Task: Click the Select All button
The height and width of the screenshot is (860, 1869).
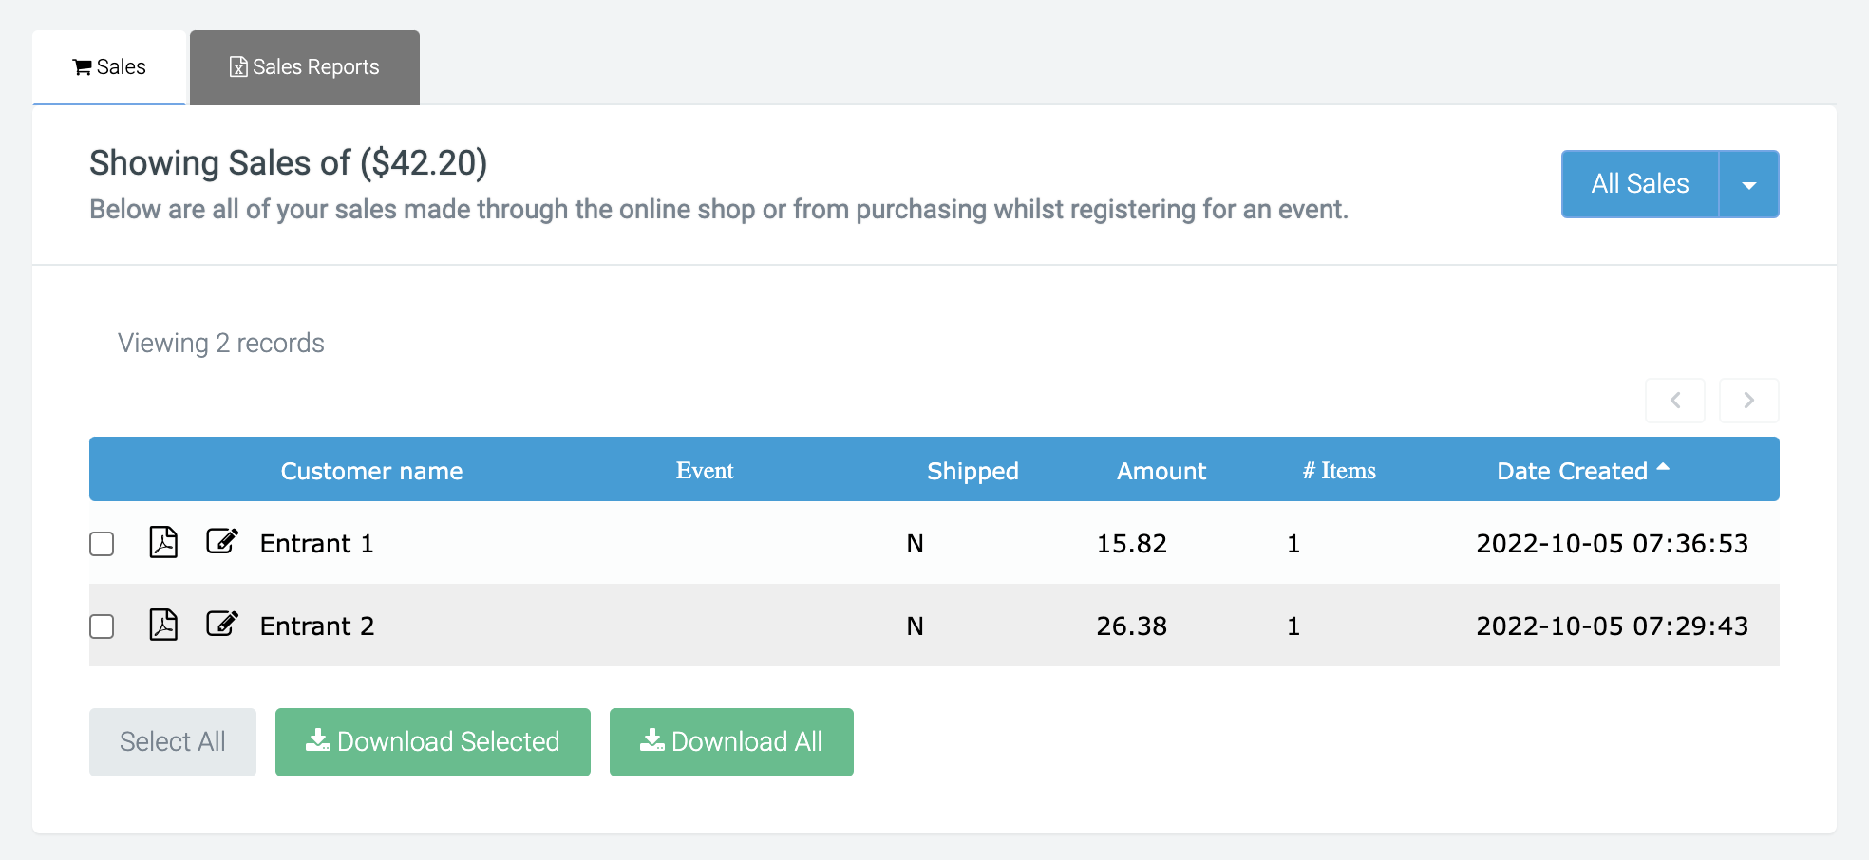Action: [173, 742]
